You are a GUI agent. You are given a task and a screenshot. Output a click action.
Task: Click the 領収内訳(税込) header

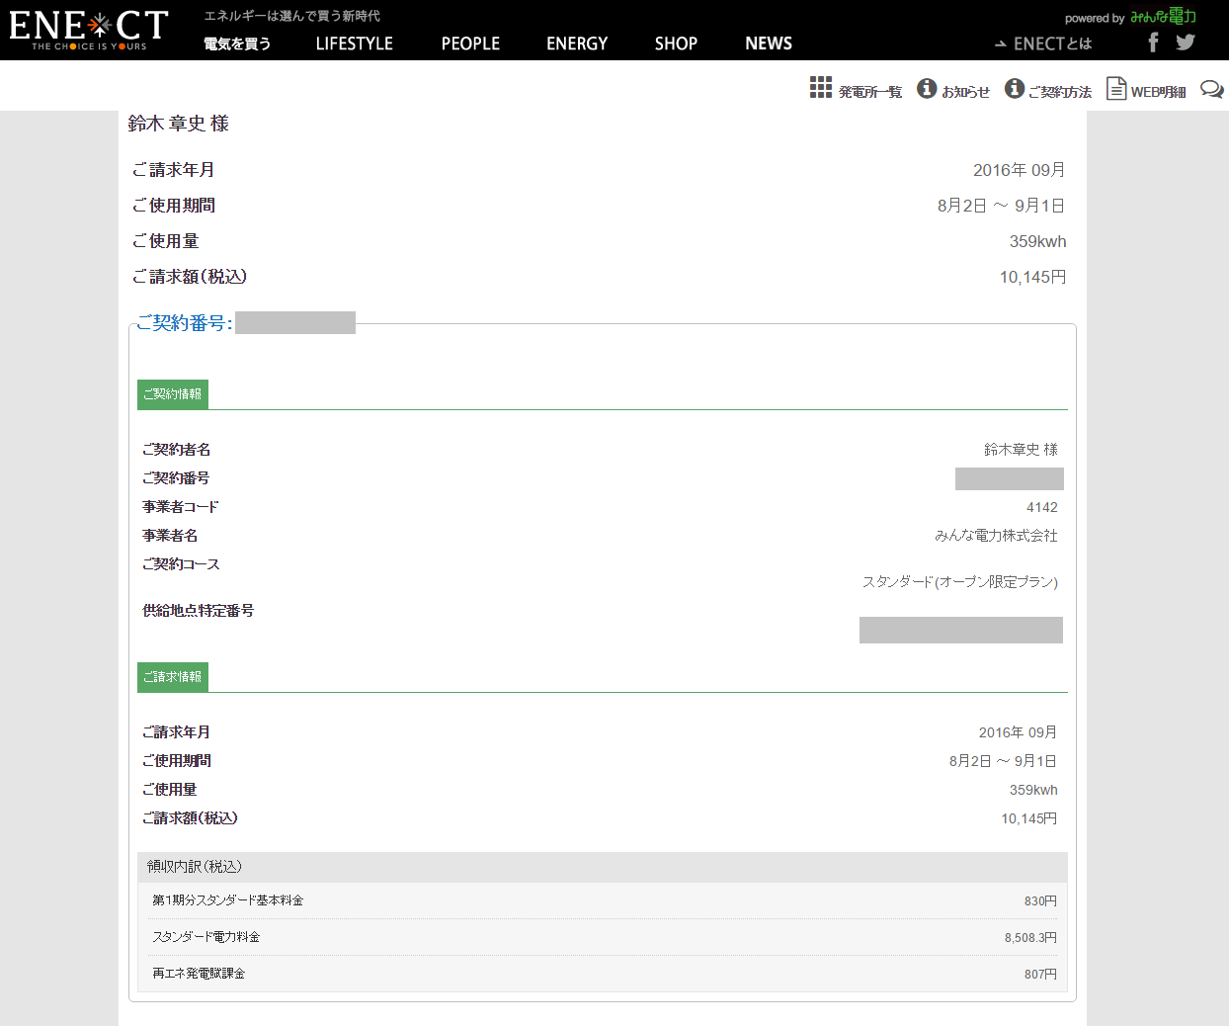click(x=603, y=867)
